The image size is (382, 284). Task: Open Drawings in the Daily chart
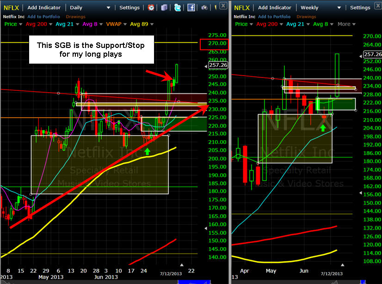(75, 17)
